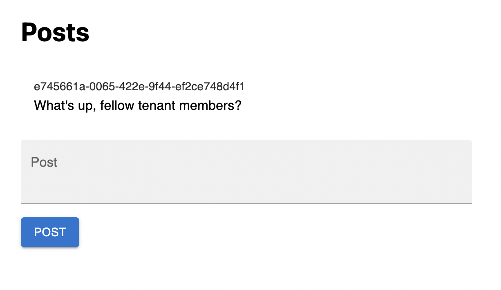Screen dimensions: 501x290
Task: Click the "What's up, fellow tenant members?" message
Action: click(x=138, y=106)
